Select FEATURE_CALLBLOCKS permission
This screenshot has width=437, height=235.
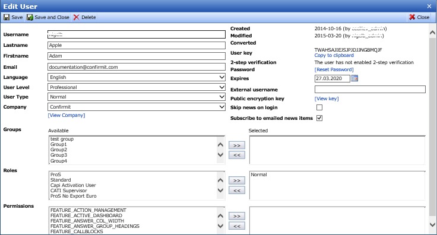(77, 231)
